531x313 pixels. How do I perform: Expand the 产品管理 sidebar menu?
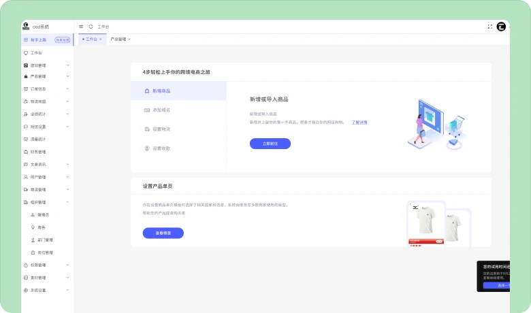tap(67, 76)
